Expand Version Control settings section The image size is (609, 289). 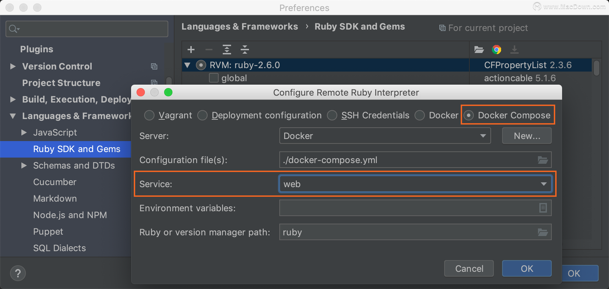13,66
